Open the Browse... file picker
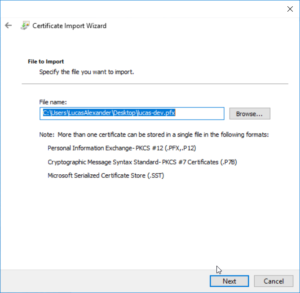 tap(250, 114)
